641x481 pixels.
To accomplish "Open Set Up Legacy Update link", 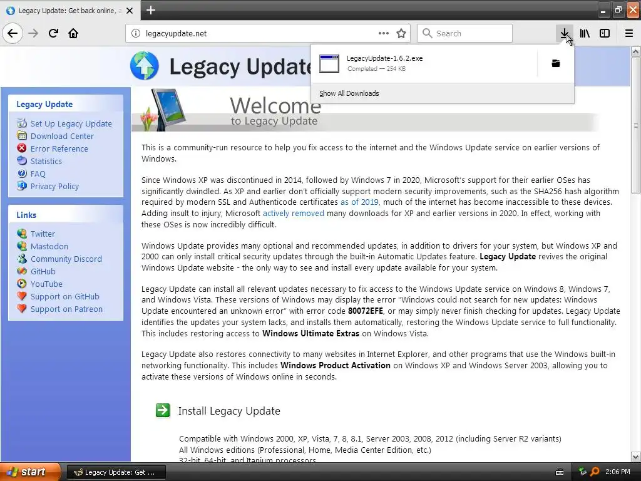I will click(x=71, y=123).
